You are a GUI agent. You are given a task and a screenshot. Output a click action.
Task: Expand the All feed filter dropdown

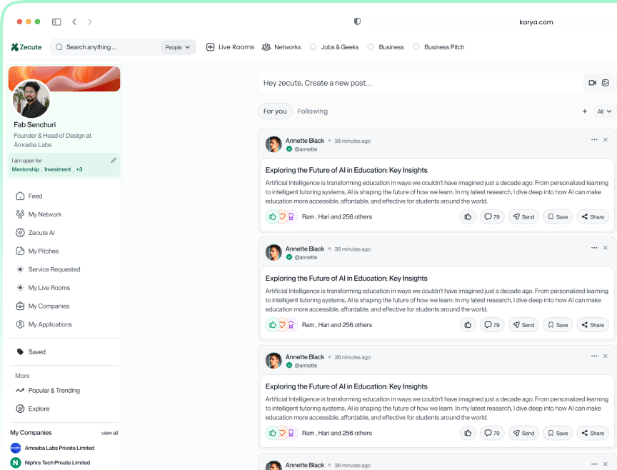(x=605, y=111)
